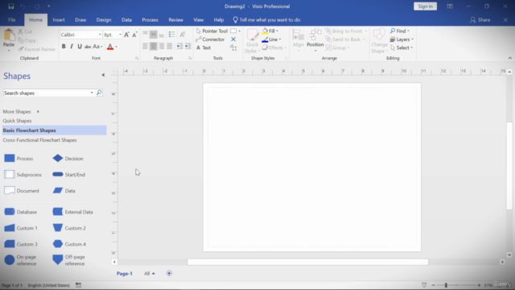Click the Cut scissors command
Image resolution: width=515 pixels, height=290 pixels.
tap(25, 31)
